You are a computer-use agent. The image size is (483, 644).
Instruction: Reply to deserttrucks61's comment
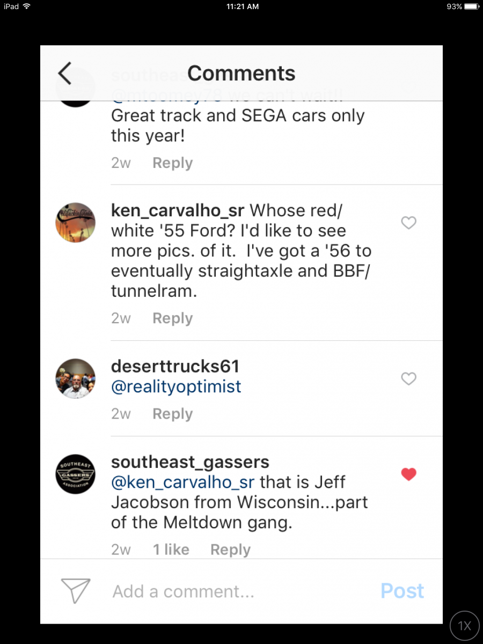click(172, 414)
